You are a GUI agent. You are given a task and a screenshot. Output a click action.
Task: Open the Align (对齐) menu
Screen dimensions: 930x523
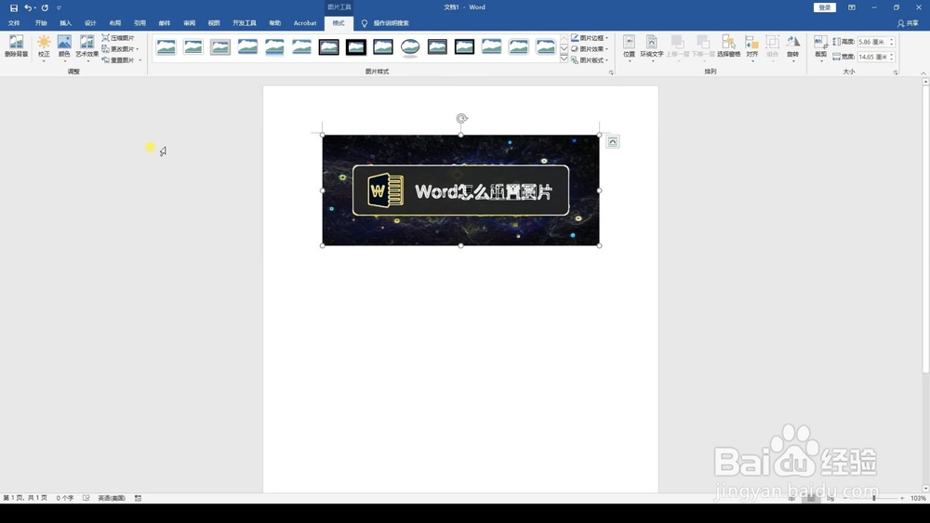click(x=752, y=47)
